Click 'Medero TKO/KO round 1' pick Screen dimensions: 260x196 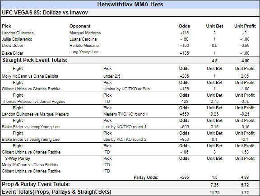[x=125, y=114]
